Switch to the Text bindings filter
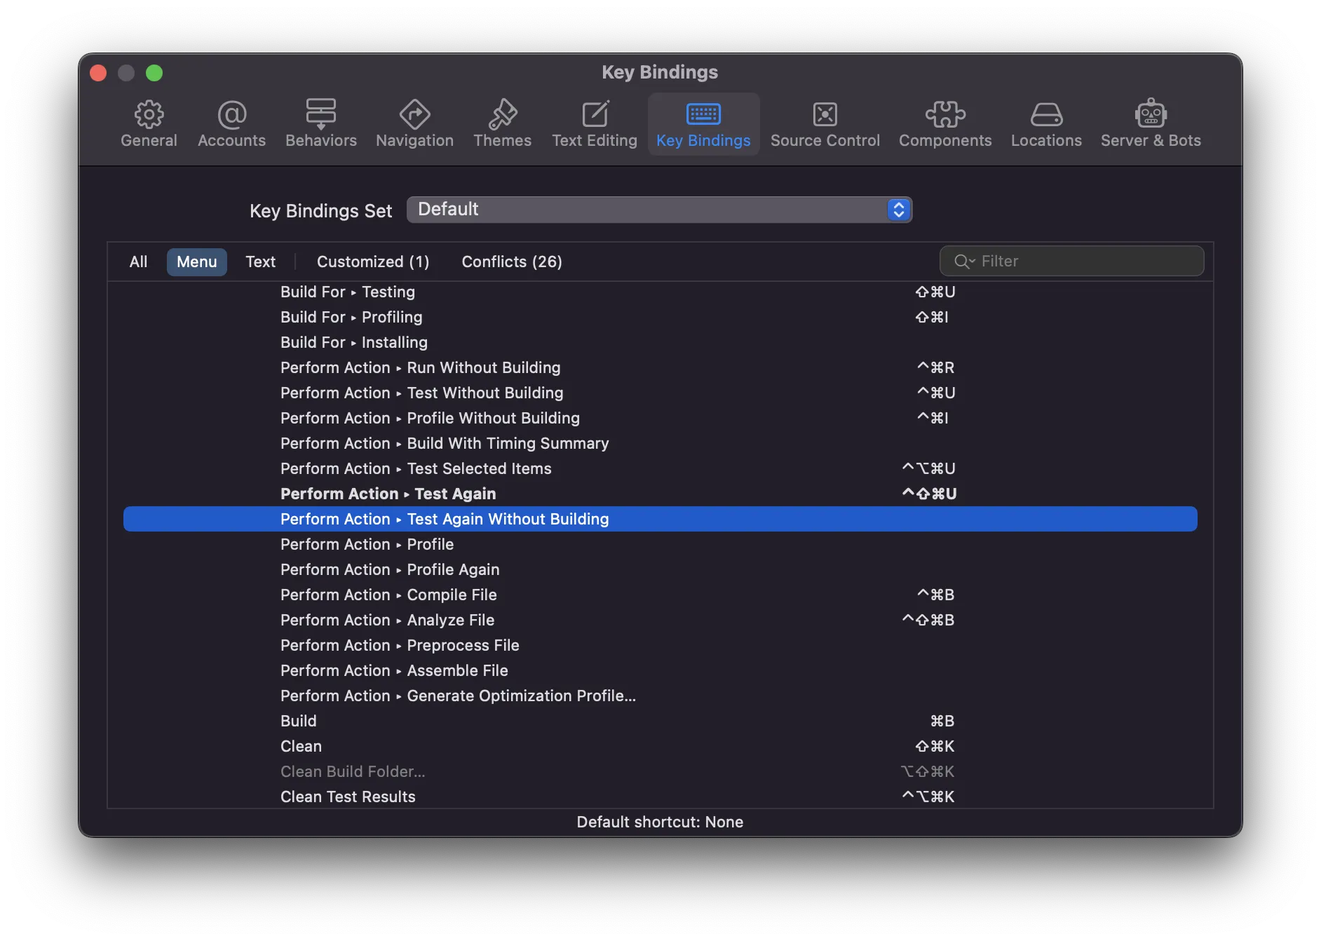This screenshot has height=941, width=1321. pyautogui.click(x=260, y=262)
